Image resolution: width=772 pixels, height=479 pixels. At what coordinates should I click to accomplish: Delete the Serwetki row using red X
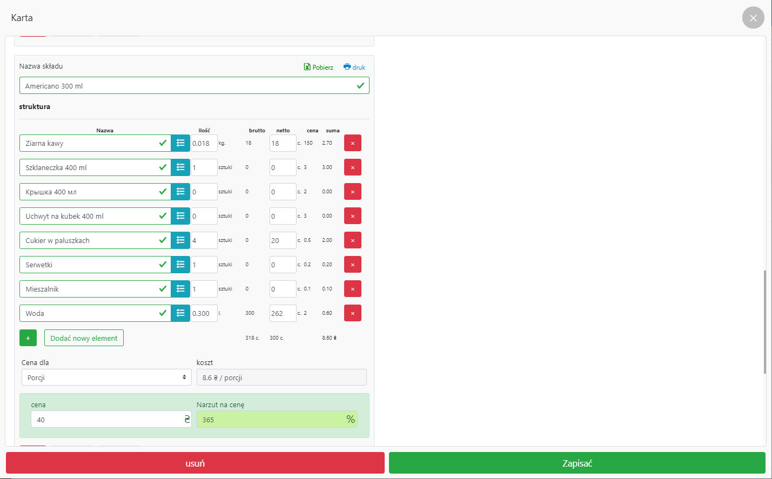click(353, 265)
